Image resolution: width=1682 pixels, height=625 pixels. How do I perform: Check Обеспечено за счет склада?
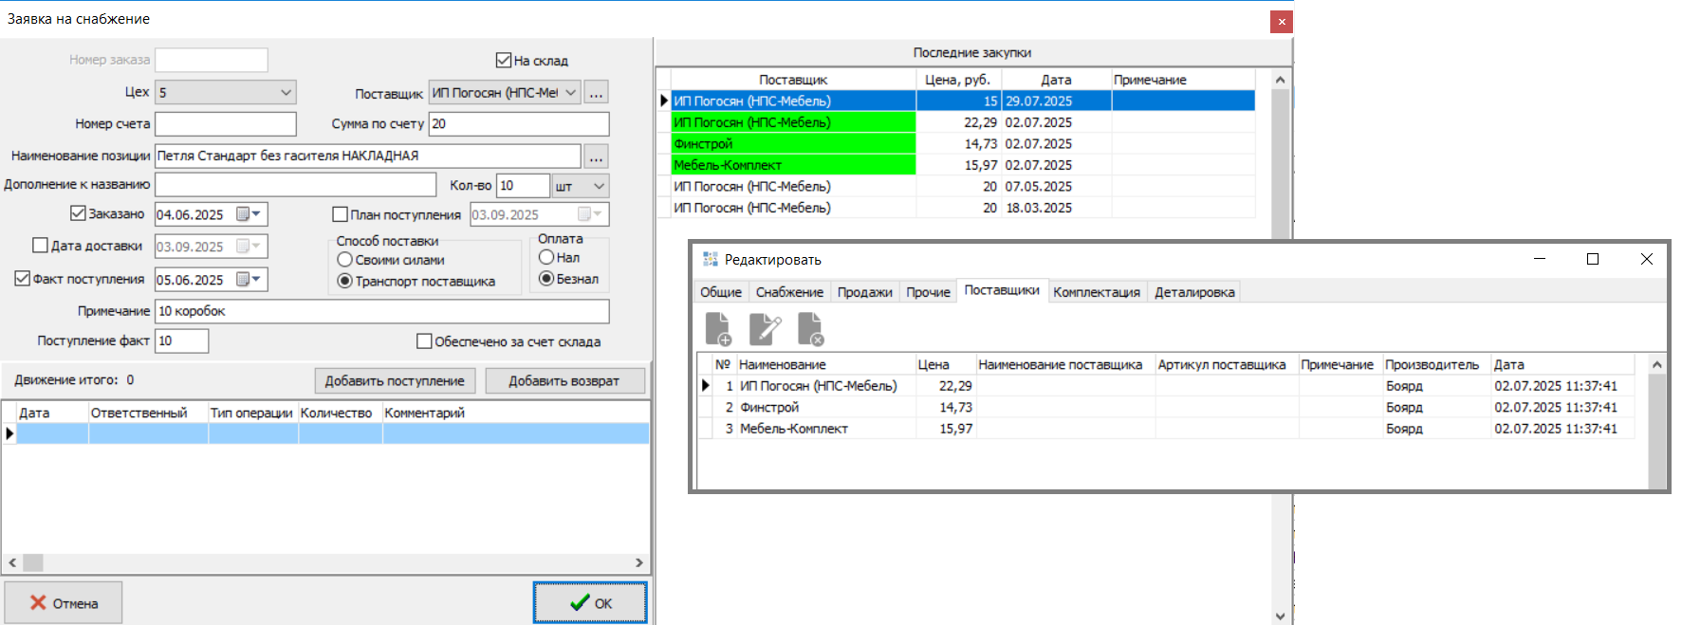(424, 341)
